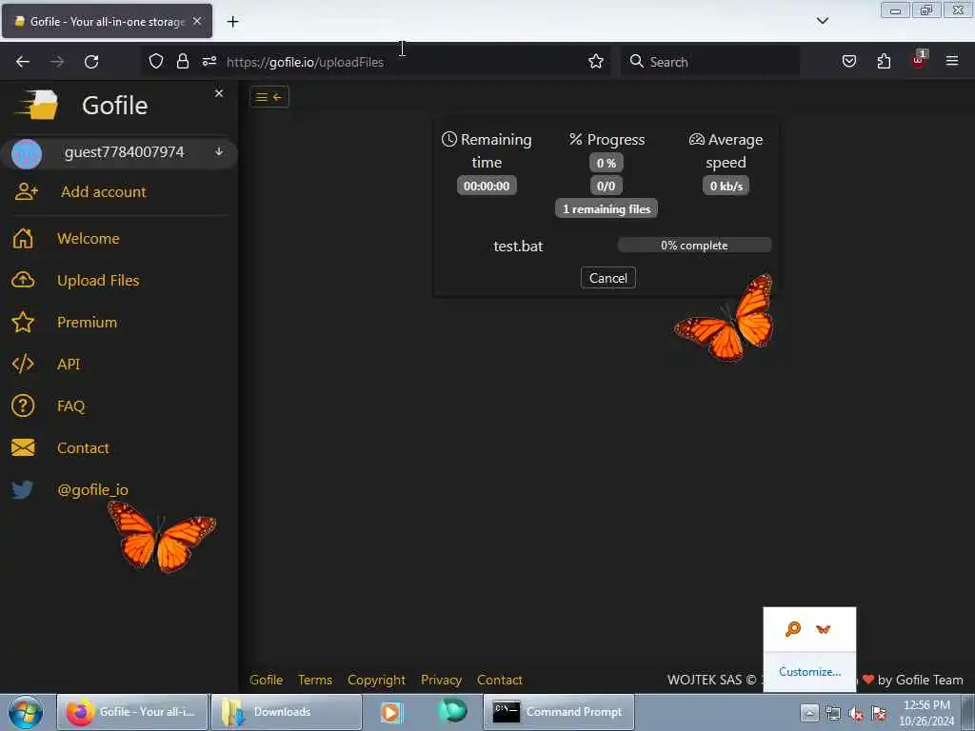This screenshot has height=731, width=975.
Task: Click the browser Search box
Action: 710,62
